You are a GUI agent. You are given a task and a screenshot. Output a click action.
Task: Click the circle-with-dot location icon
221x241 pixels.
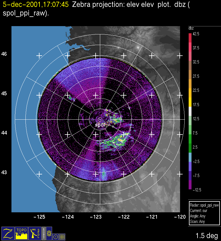[x=56, y=236]
